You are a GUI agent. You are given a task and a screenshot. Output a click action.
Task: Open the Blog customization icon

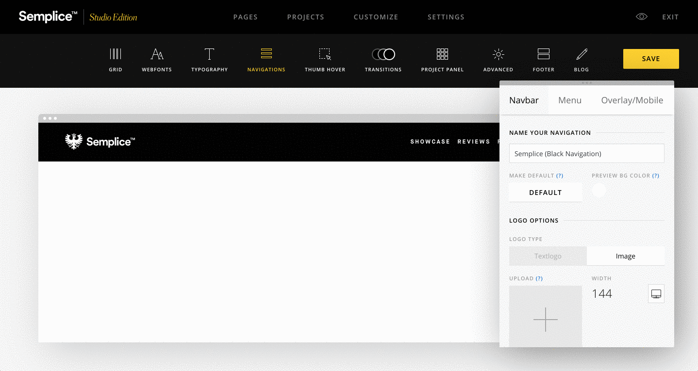581,54
